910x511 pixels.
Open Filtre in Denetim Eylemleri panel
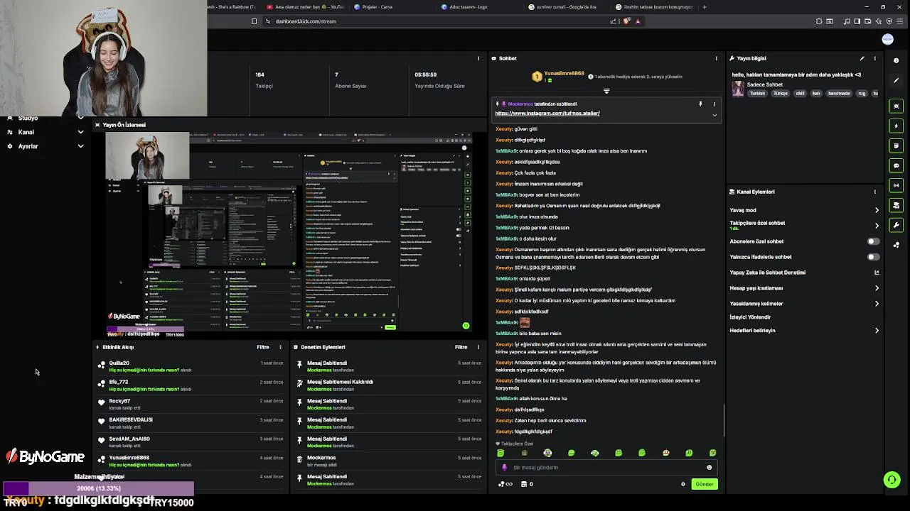tap(461, 347)
